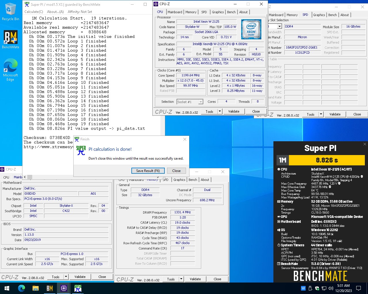Click the front CPU-Z window title icon
Image resolution: width=368 pixels, height=294 pixels.
click(156, 4)
